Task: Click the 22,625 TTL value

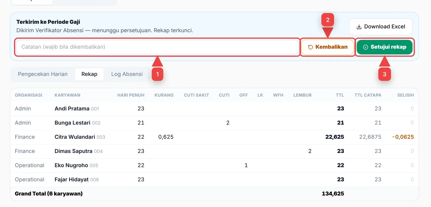Action: tap(335, 137)
